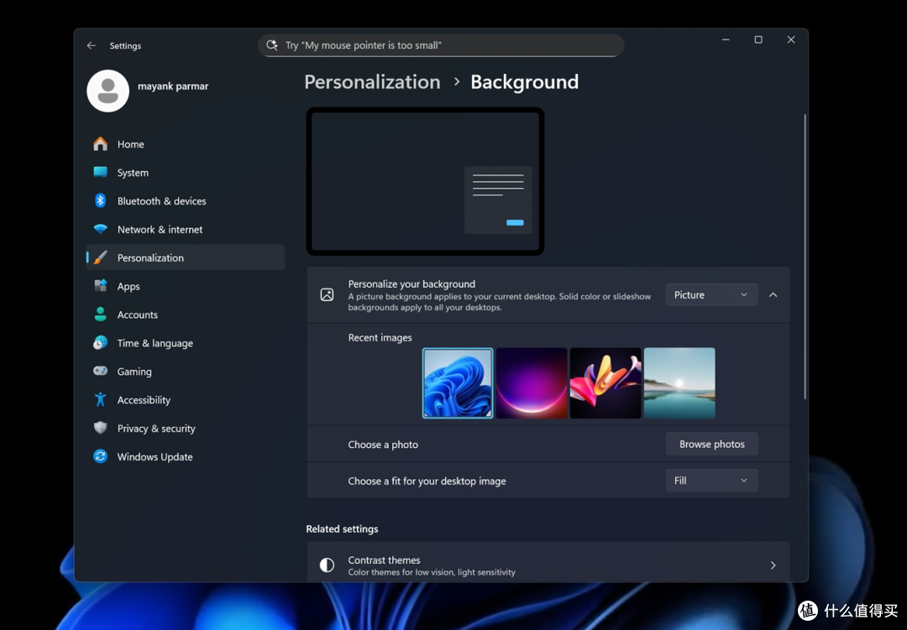
Task: Click the search magnifier icon
Action: click(x=272, y=45)
